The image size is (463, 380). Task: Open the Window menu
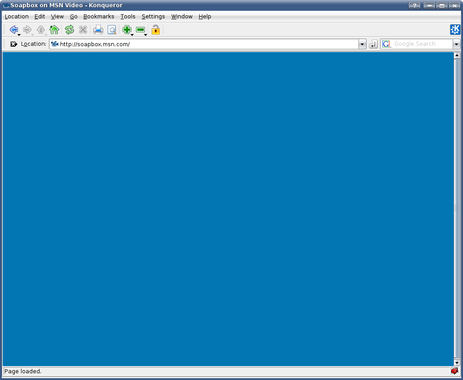(182, 17)
